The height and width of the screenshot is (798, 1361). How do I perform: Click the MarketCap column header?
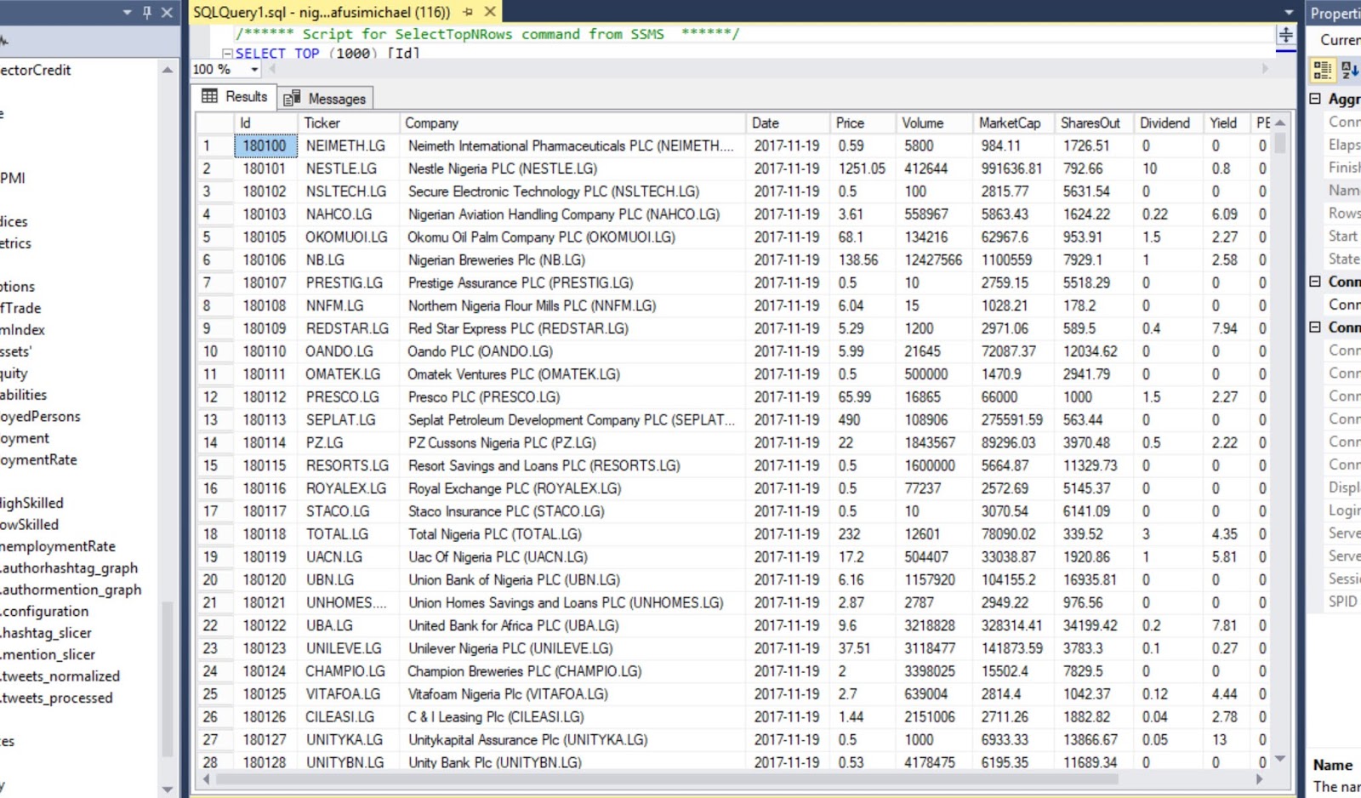tap(1010, 123)
